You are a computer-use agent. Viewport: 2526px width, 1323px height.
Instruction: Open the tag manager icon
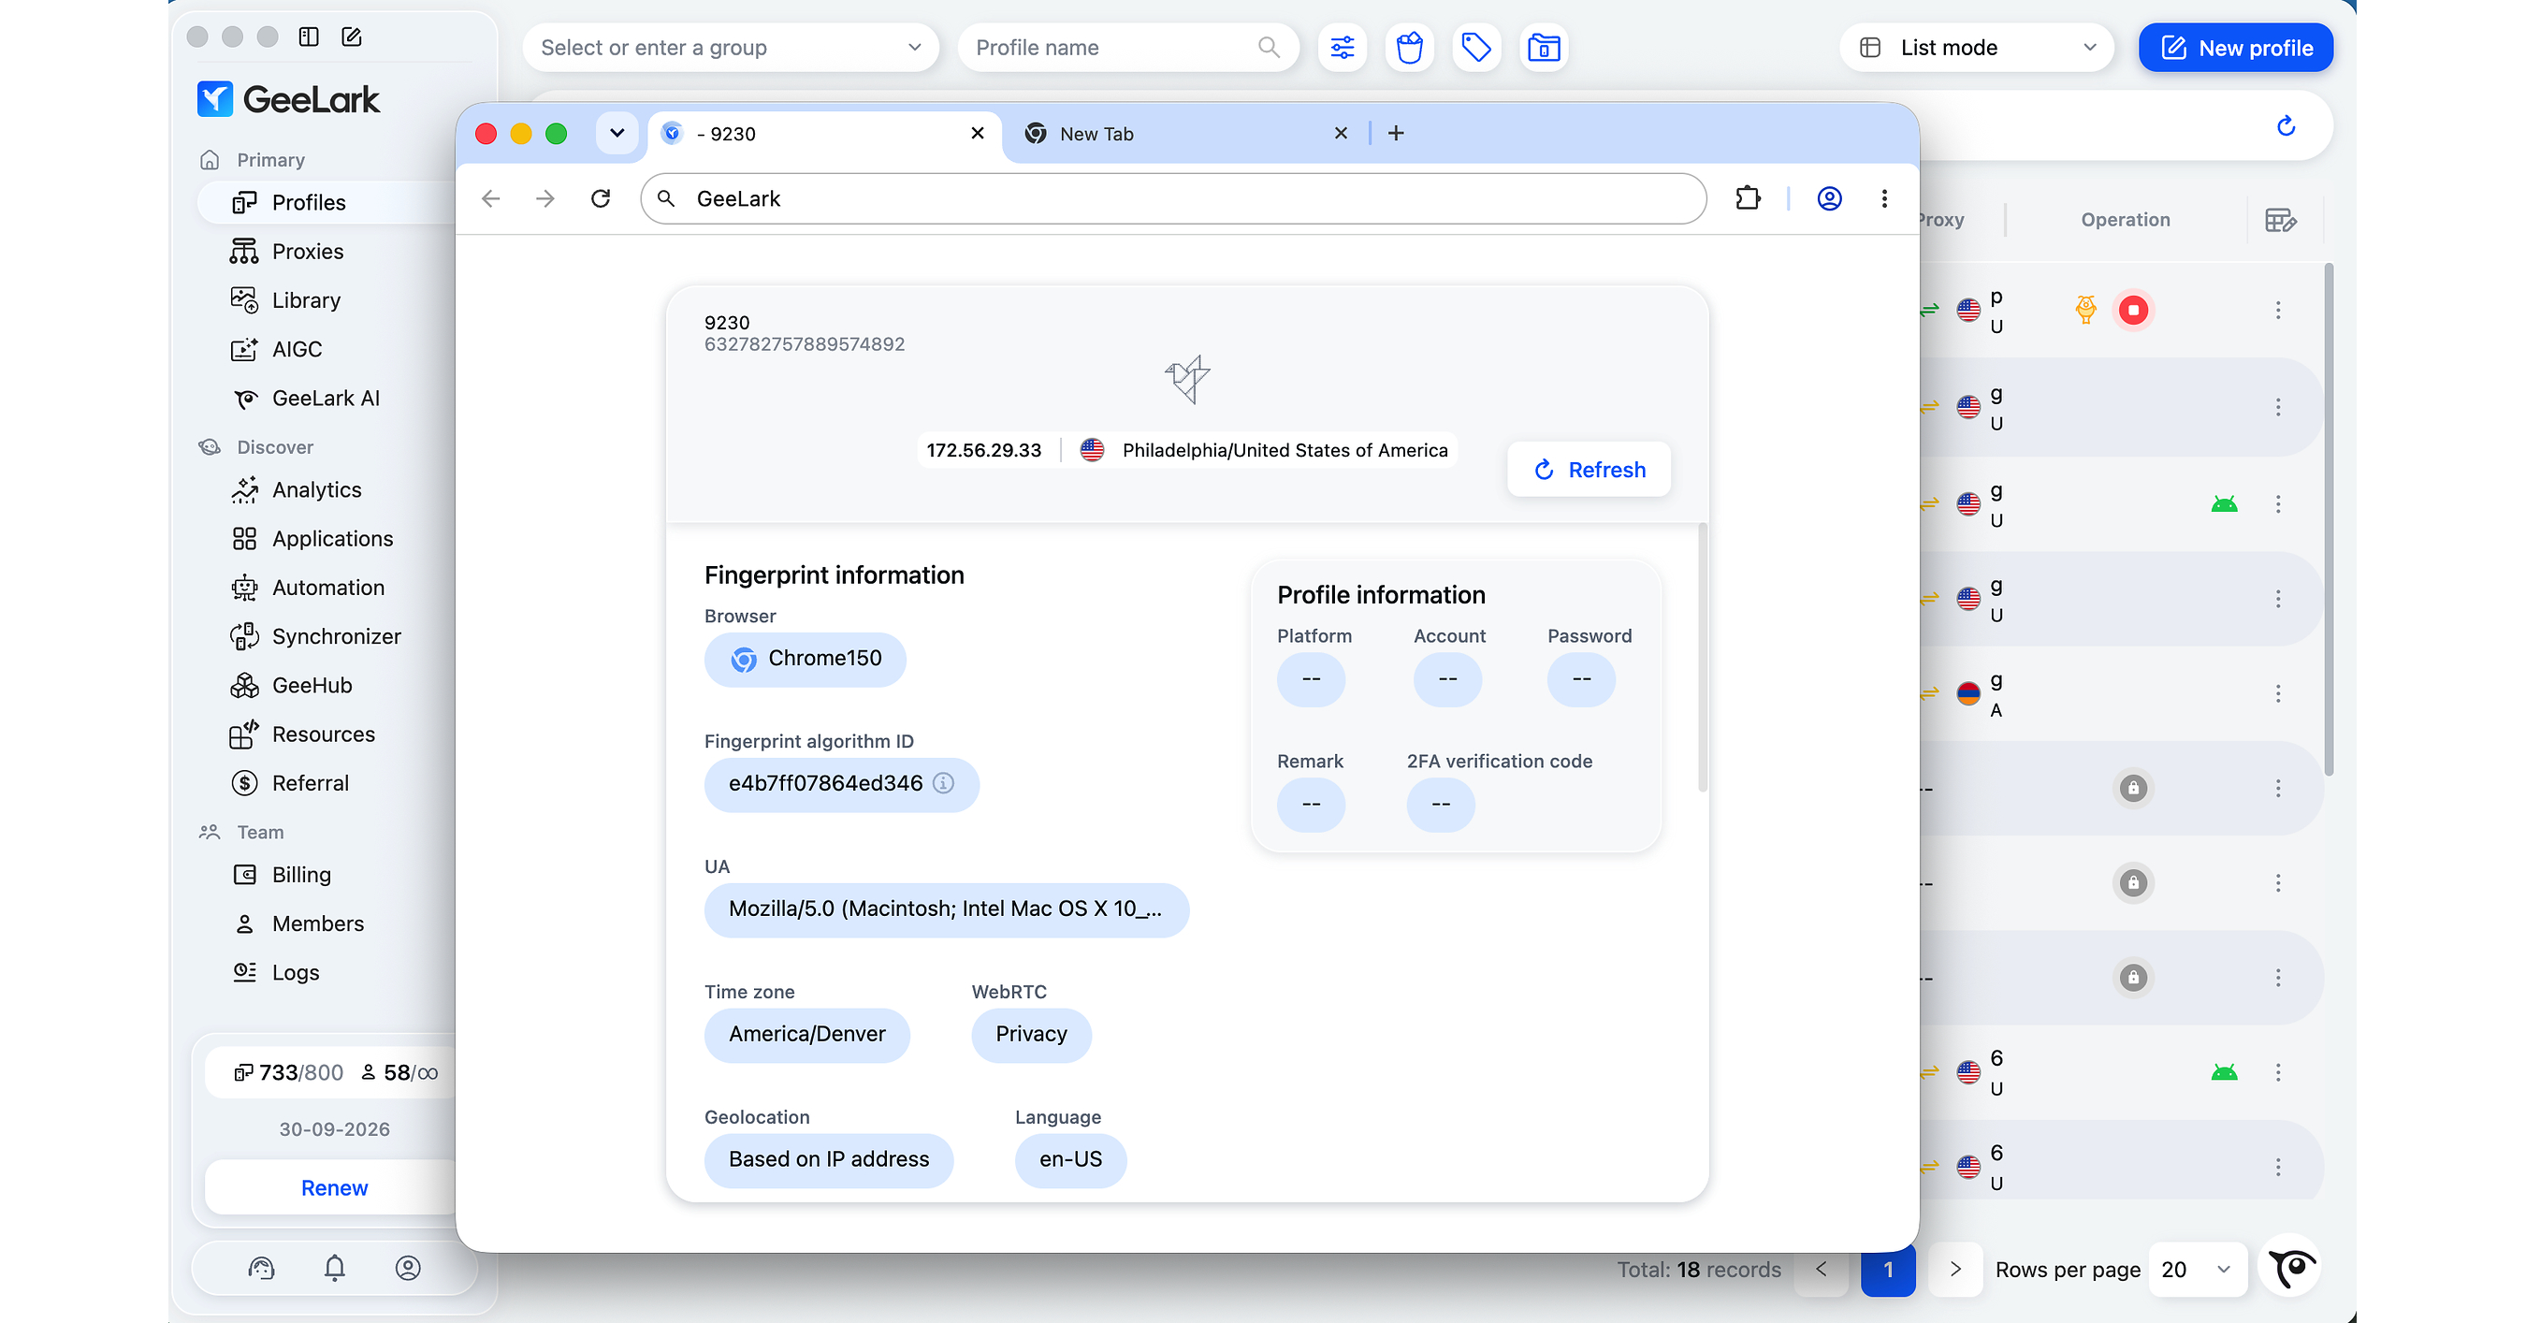tap(1476, 47)
